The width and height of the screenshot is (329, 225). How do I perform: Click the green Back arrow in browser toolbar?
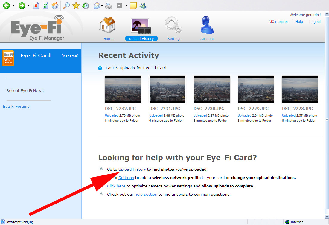pos(7,6)
